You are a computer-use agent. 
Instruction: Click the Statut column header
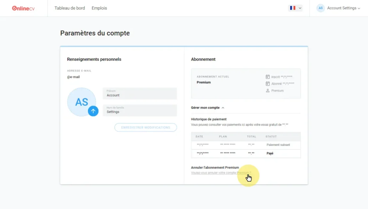271,136
